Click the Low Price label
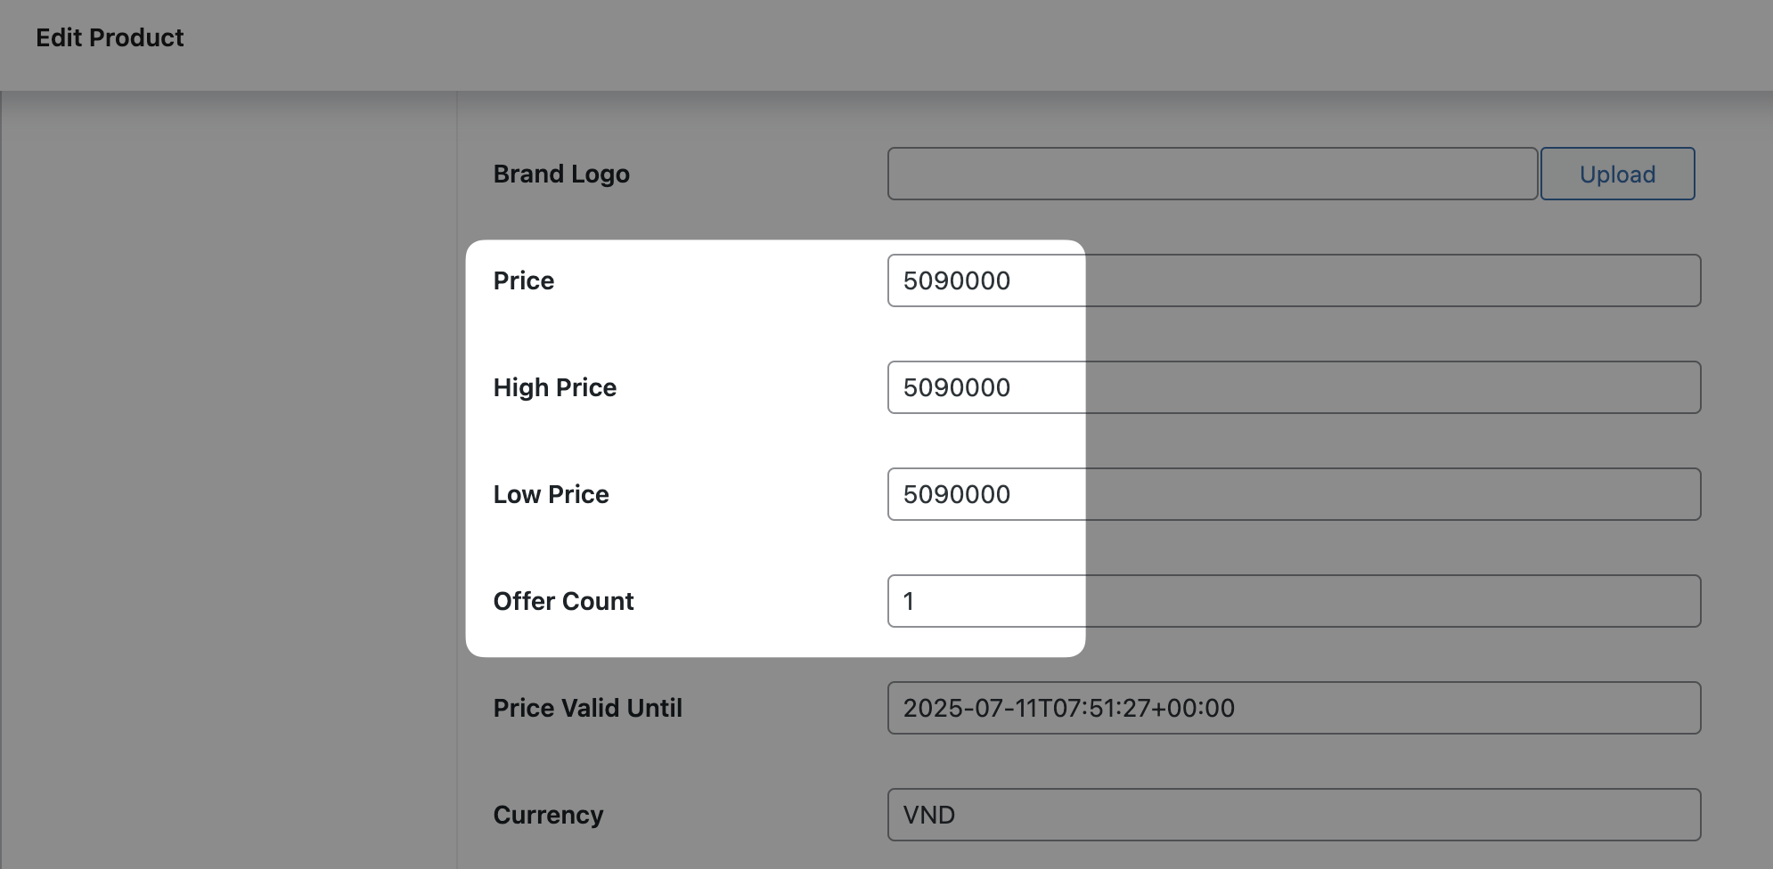 tap(552, 494)
